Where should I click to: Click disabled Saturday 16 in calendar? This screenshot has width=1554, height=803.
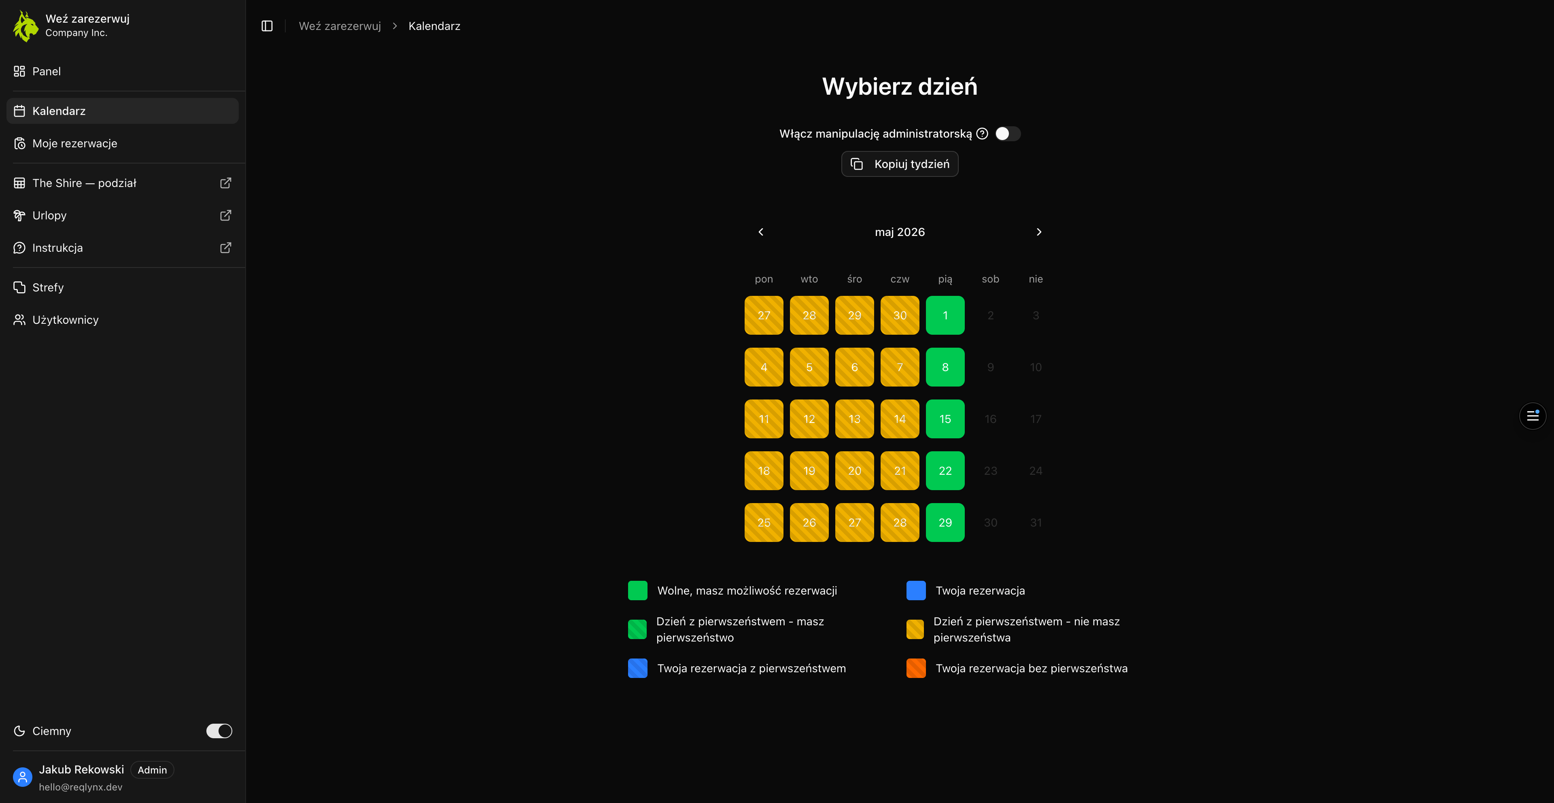(990, 418)
